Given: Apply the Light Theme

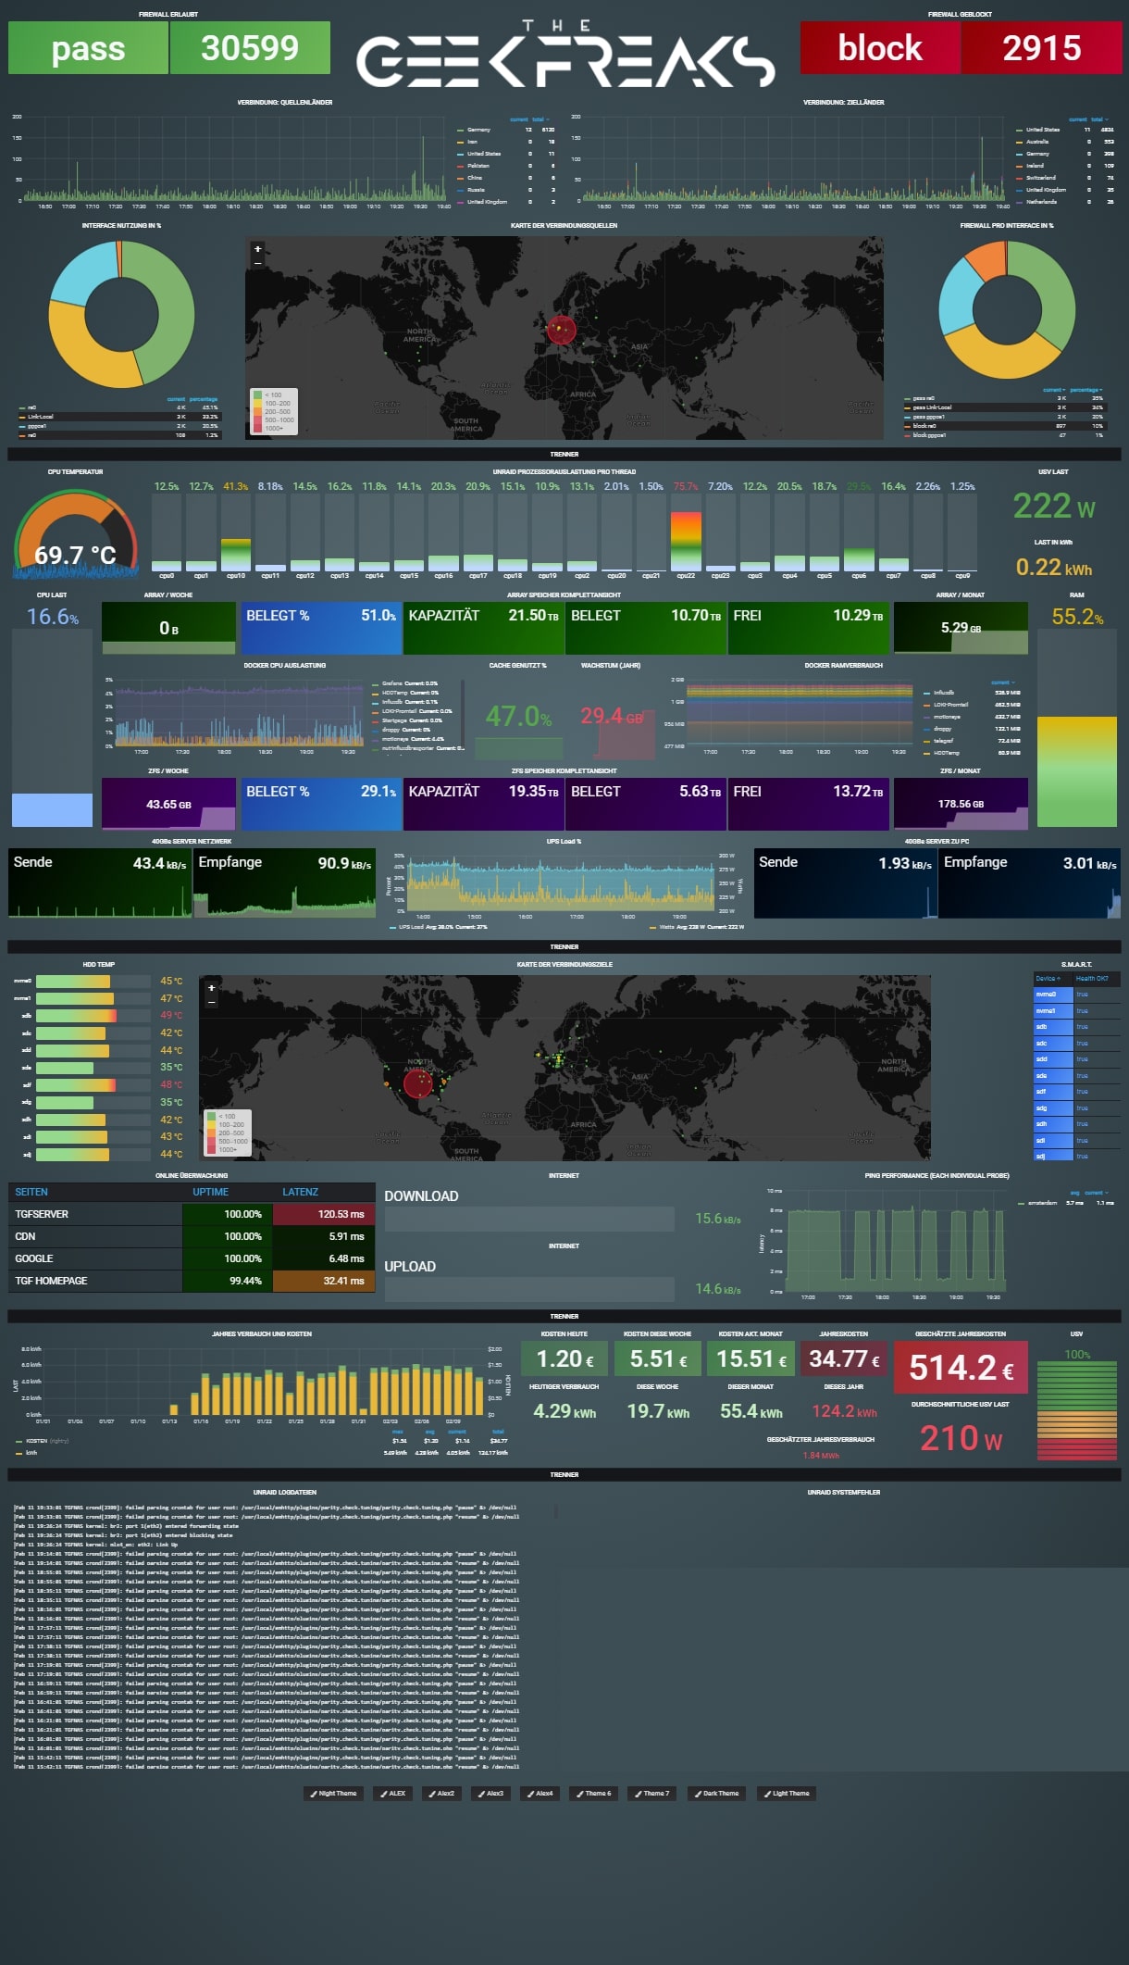Looking at the screenshot, I should point(787,1793).
